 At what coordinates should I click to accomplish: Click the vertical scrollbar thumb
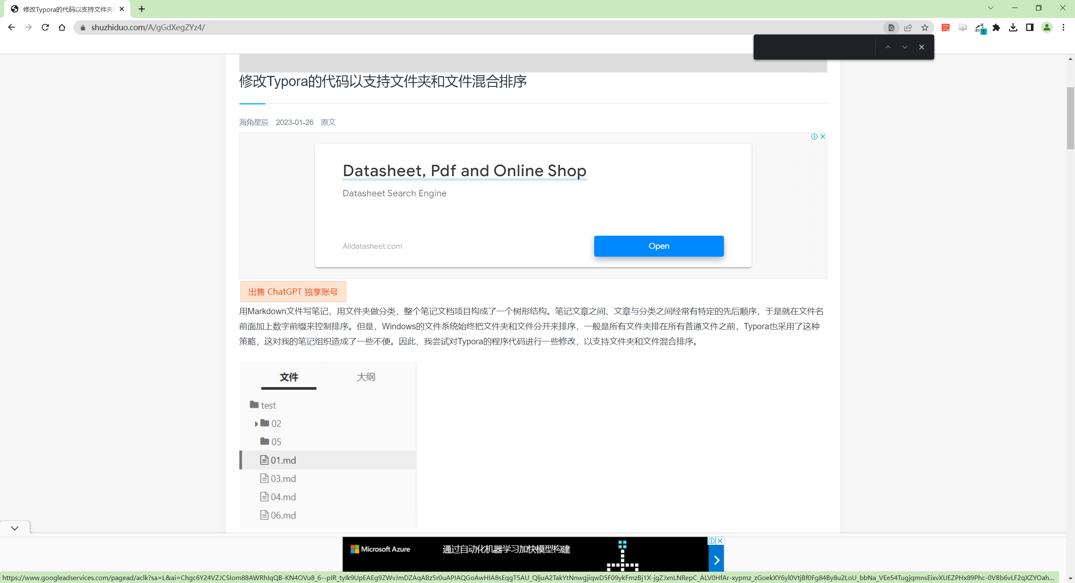tap(1070, 118)
